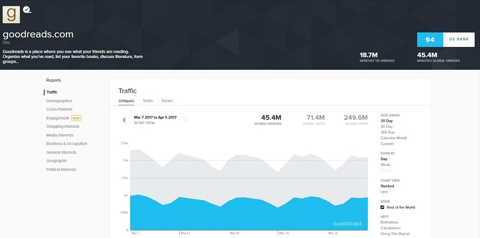Select the 90 Day date range

387,127
